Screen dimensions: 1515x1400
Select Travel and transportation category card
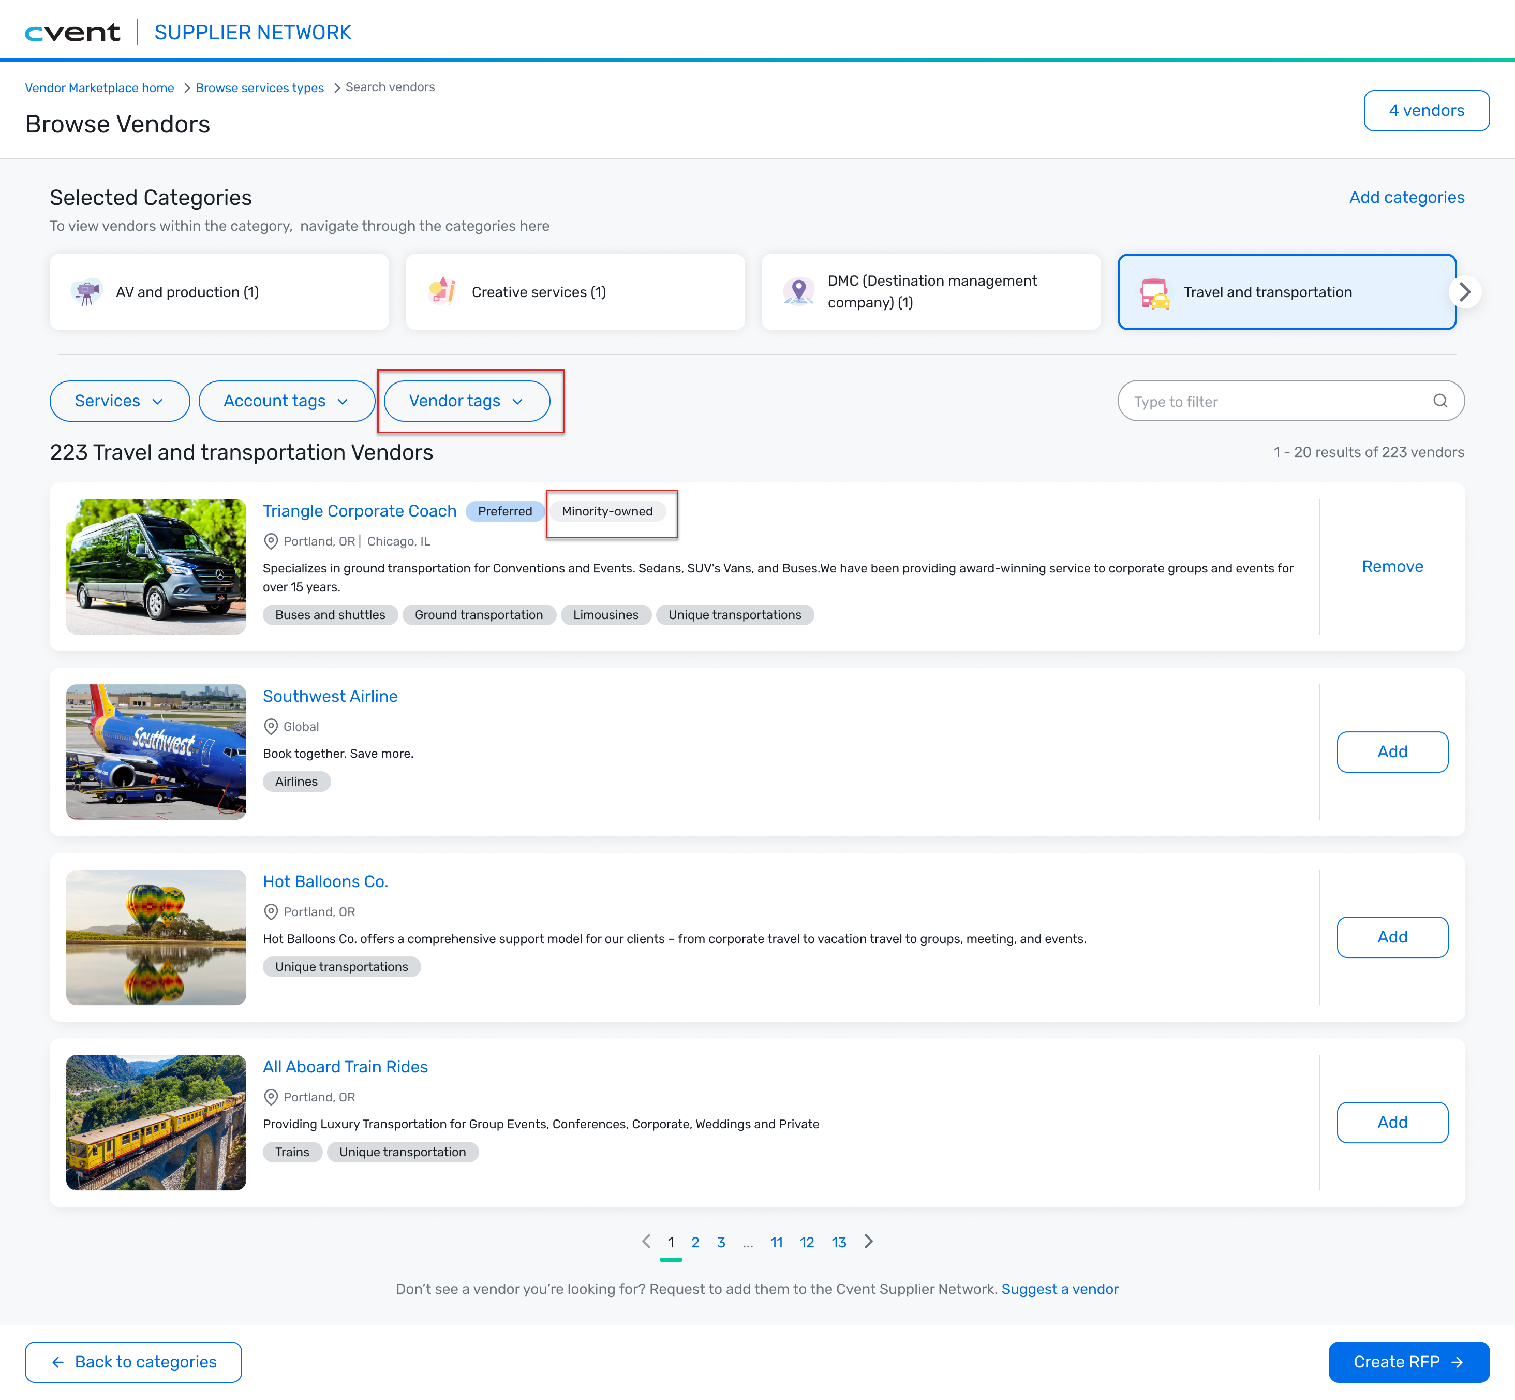coord(1287,292)
